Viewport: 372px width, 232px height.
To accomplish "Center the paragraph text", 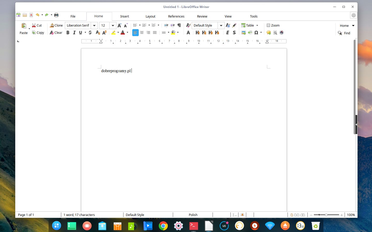I will [142, 32].
